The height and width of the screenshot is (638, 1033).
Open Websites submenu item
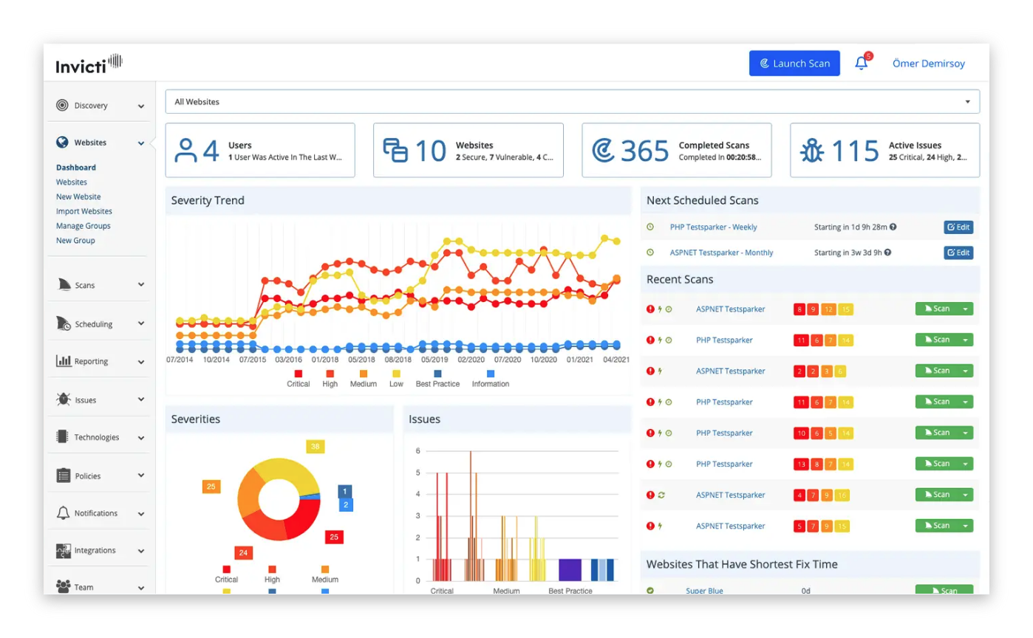tap(72, 182)
